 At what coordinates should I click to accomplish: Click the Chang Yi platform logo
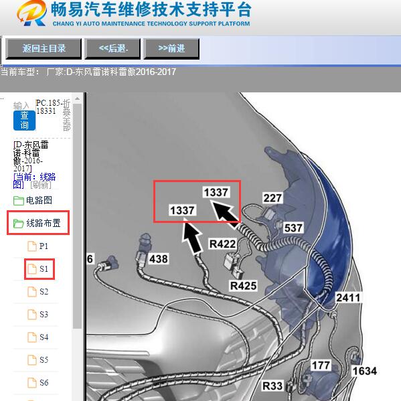32,13
